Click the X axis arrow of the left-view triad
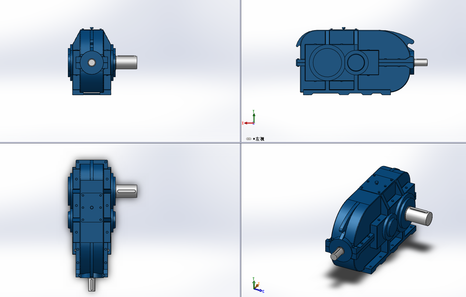The height and width of the screenshot is (297, 466). [x=249, y=123]
